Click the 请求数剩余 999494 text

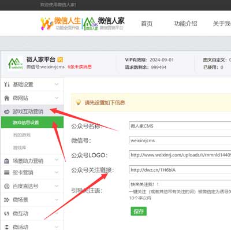coord(146,67)
